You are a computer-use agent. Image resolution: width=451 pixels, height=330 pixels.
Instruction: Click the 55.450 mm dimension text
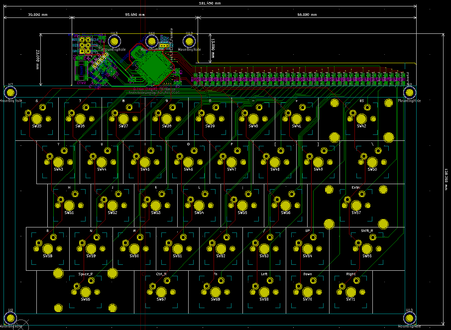[x=134, y=14]
